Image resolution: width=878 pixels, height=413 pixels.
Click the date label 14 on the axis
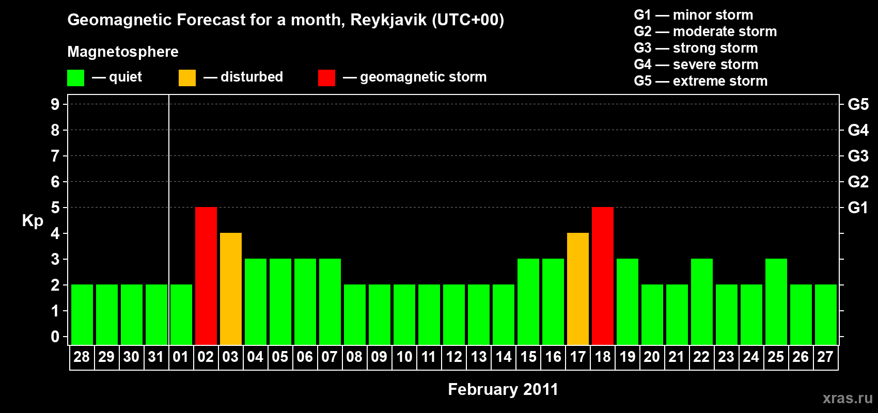[x=504, y=357]
